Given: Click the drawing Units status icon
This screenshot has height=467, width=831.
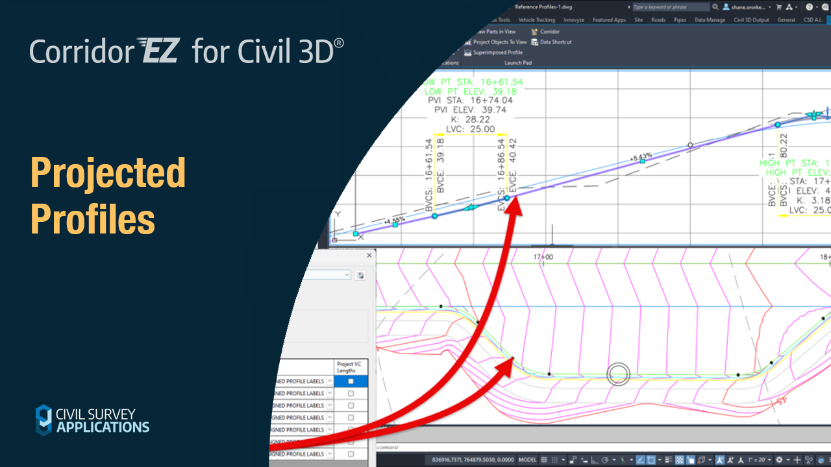Looking at the screenshot, I should pos(808,460).
